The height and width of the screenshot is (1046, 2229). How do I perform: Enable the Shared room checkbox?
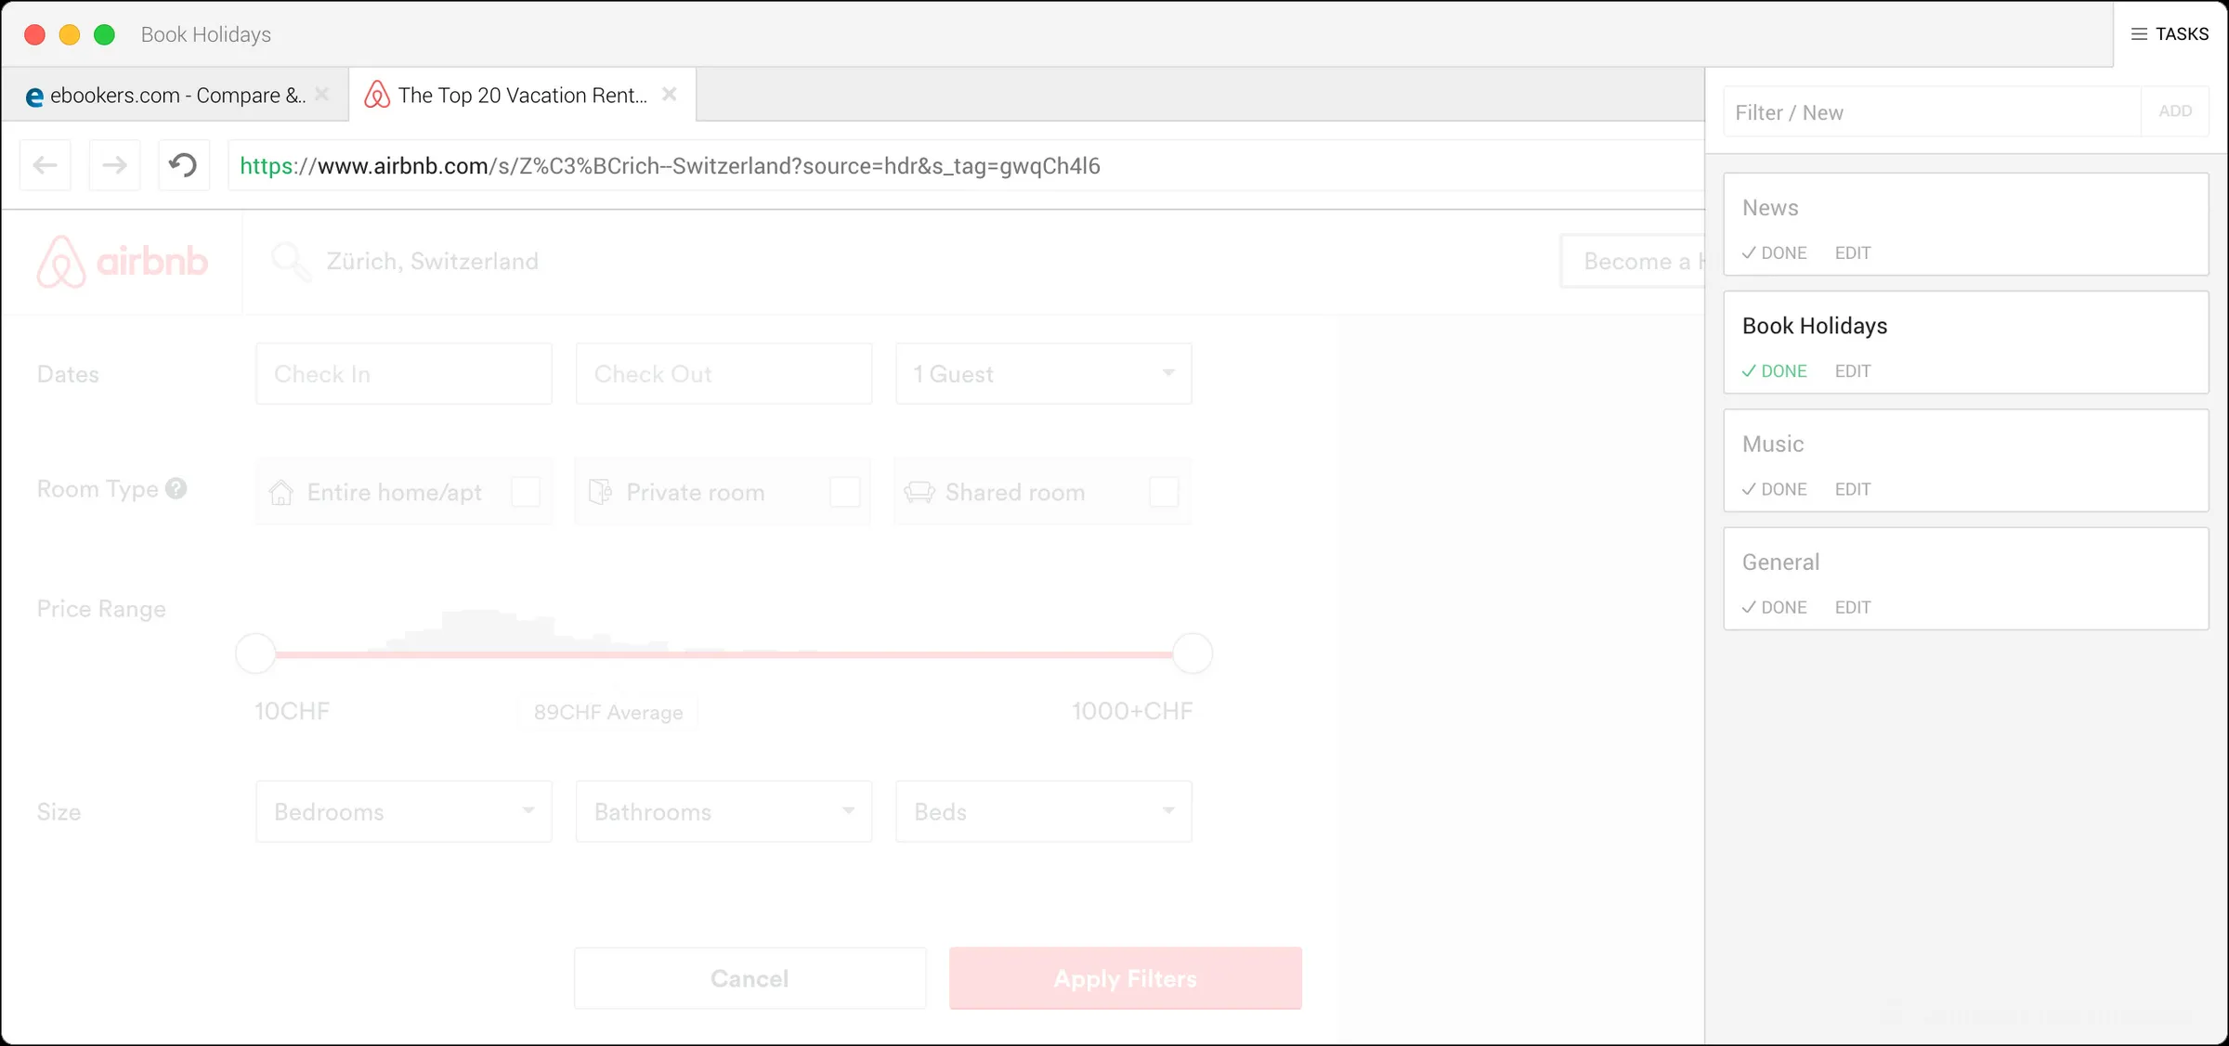(1164, 492)
